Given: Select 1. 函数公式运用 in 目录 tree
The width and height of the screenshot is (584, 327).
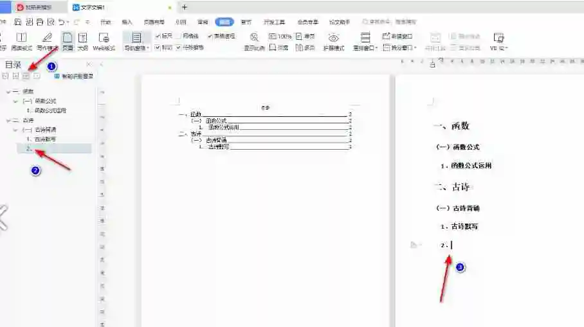Looking at the screenshot, I should 46,110.
